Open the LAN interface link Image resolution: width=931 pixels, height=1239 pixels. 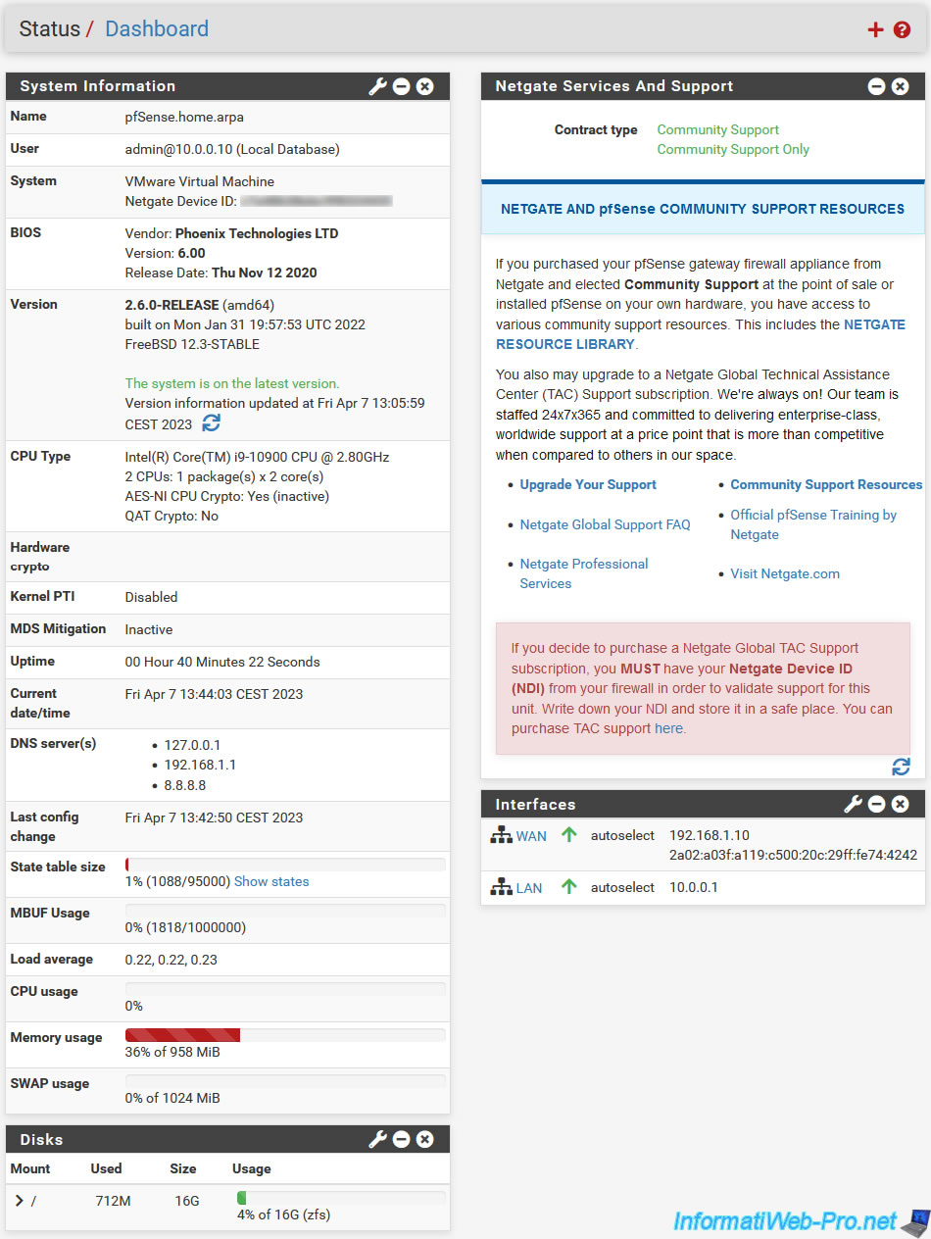coord(529,888)
